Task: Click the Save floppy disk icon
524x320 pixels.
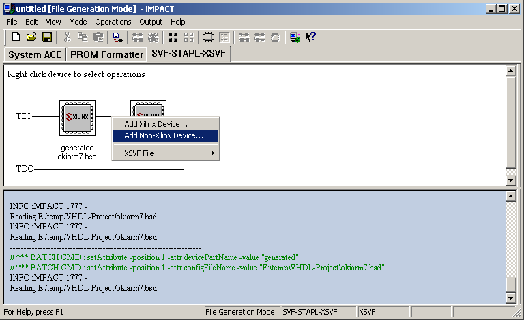Action: [x=47, y=37]
